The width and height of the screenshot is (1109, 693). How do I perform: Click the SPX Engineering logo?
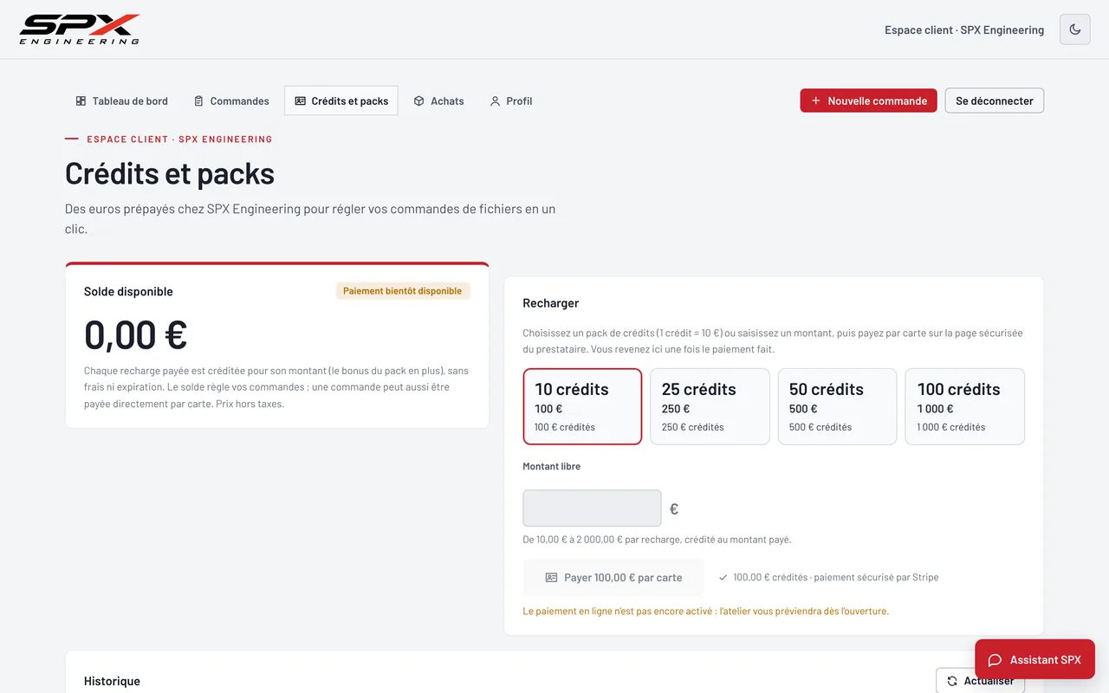pos(80,29)
